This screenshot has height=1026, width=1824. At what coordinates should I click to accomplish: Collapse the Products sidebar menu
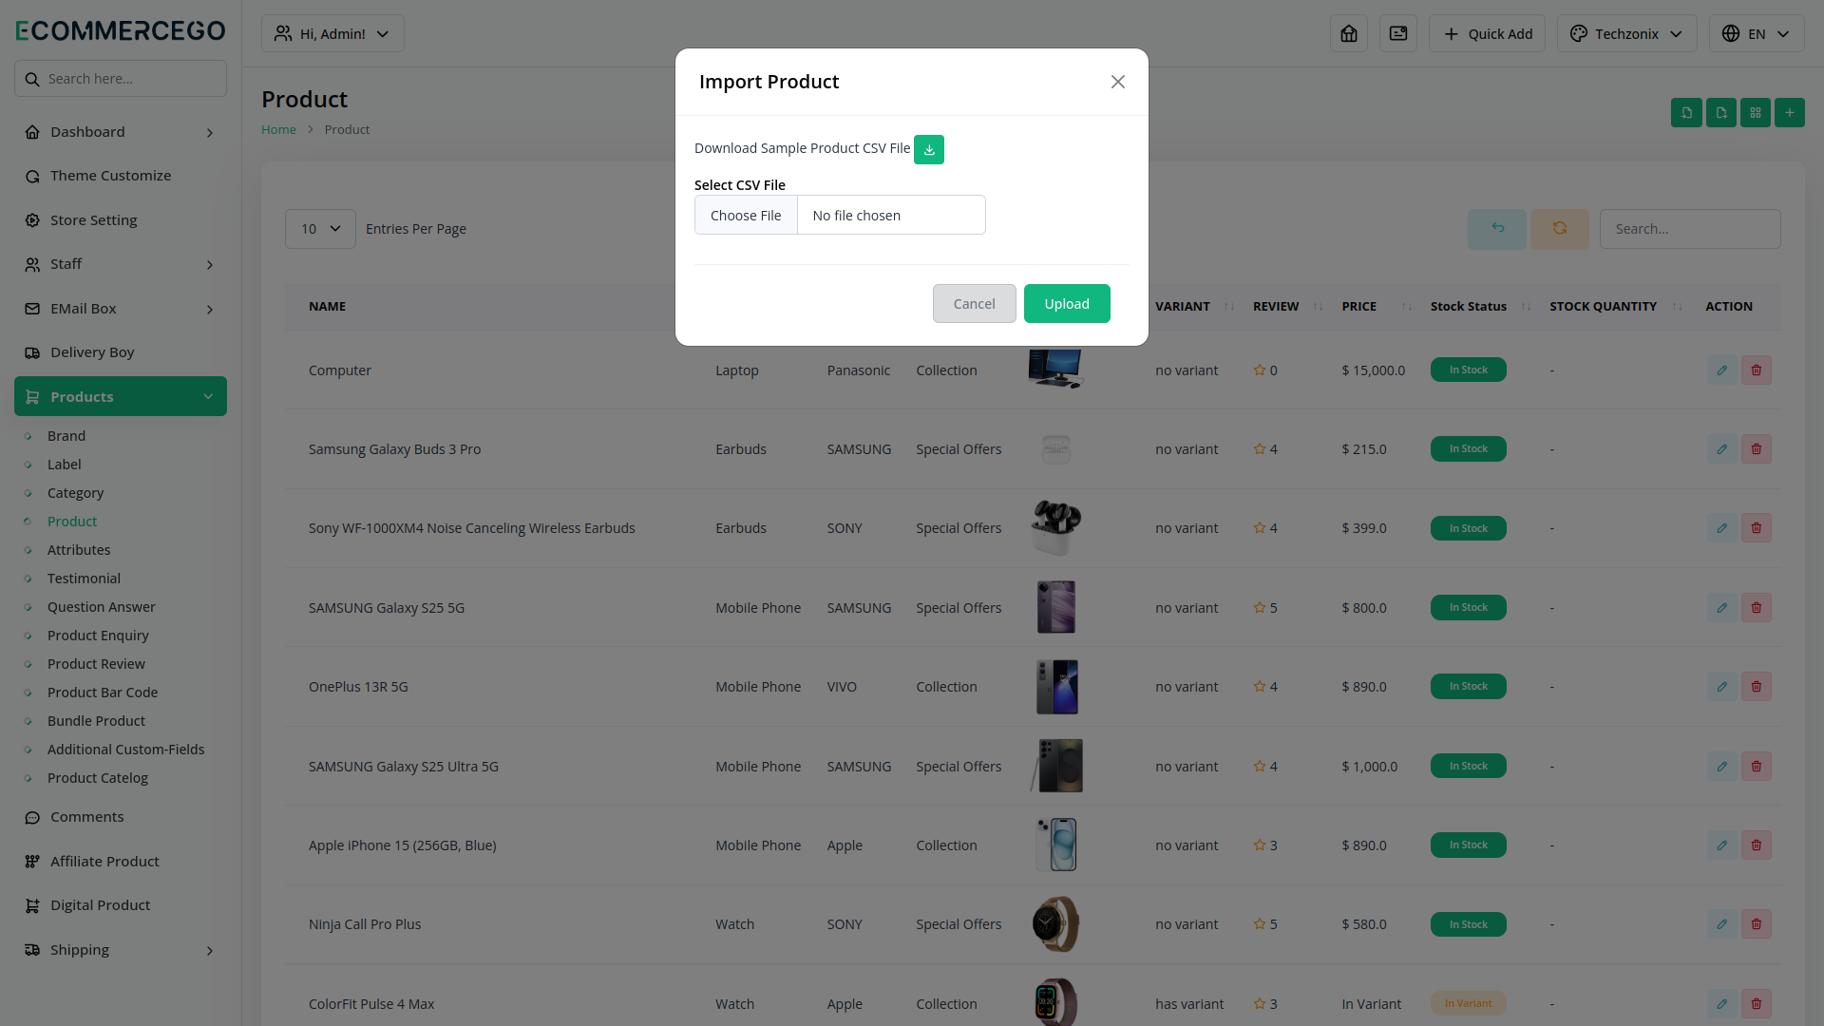pyautogui.click(x=121, y=396)
